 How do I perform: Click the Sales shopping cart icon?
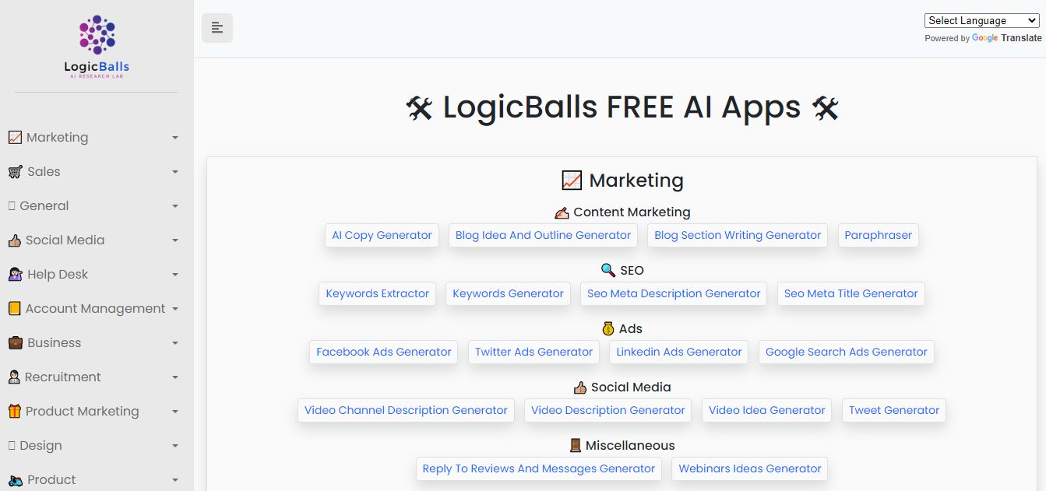pos(16,171)
